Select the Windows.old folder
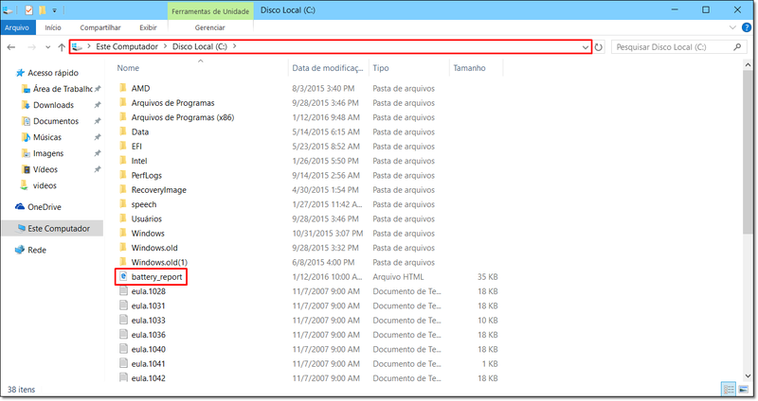The height and width of the screenshot is (401, 758). [154, 248]
